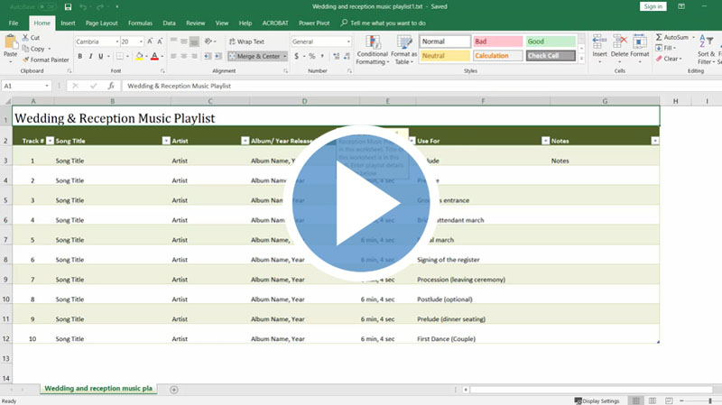The height and width of the screenshot is (405, 722).
Task: Click the AutoSum sigma icon
Action: (x=659, y=37)
